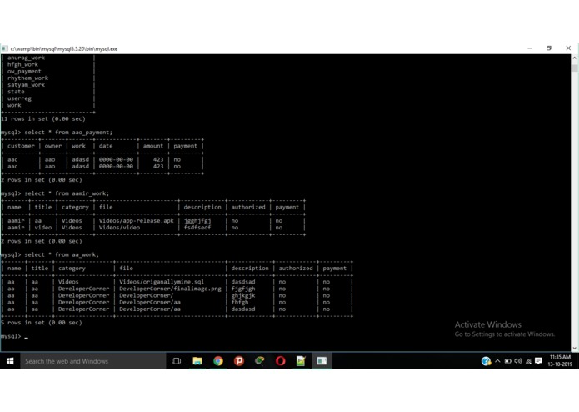Launch Opera browser from the taskbar

pyautogui.click(x=280, y=361)
